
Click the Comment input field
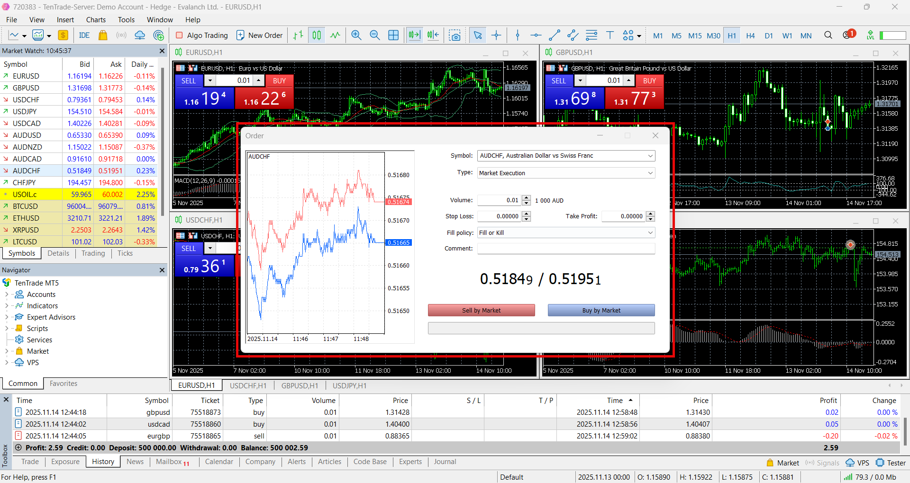pyautogui.click(x=566, y=249)
